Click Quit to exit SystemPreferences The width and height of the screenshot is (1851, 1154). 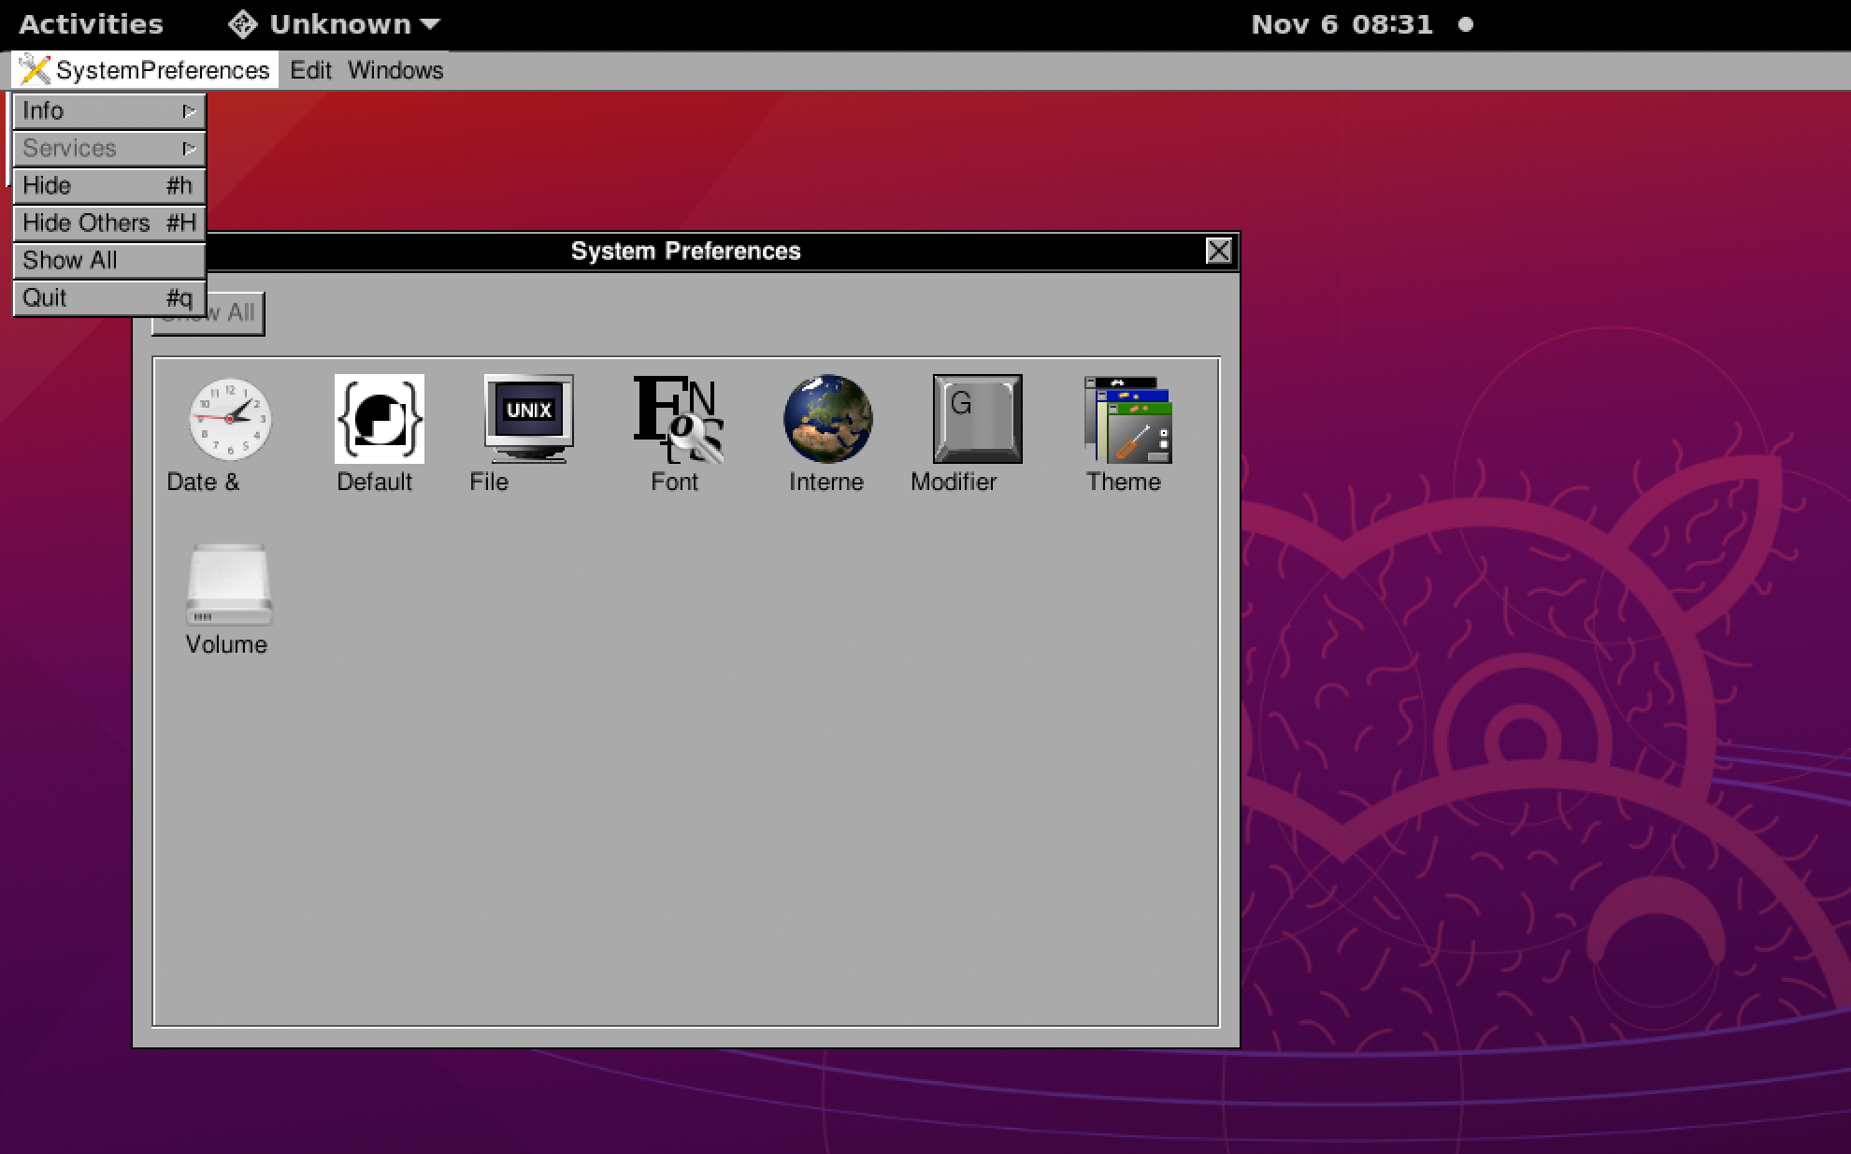pyautogui.click(x=107, y=297)
